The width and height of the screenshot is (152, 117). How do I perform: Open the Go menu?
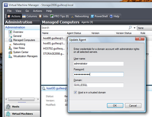[x=27, y=11]
